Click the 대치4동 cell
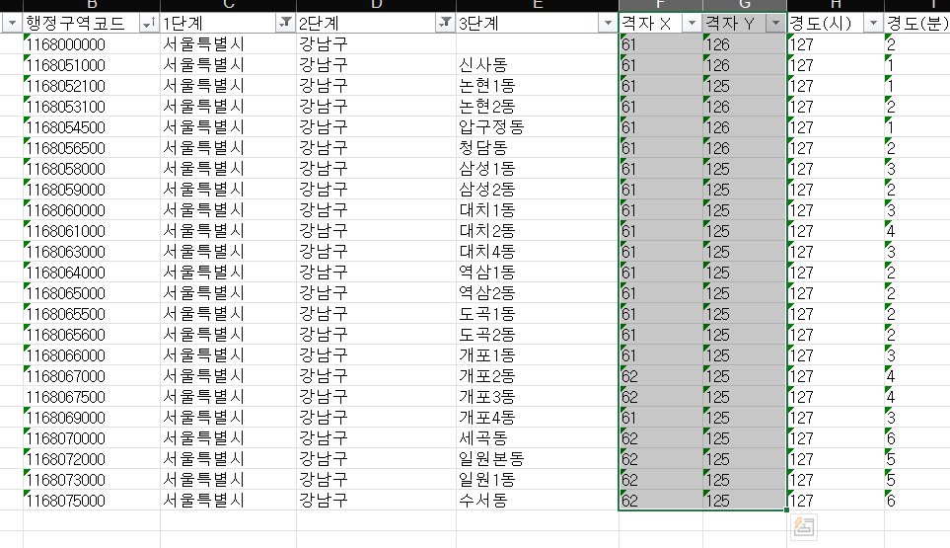This screenshot has height=548, width=950. click(x=538, y=252)
